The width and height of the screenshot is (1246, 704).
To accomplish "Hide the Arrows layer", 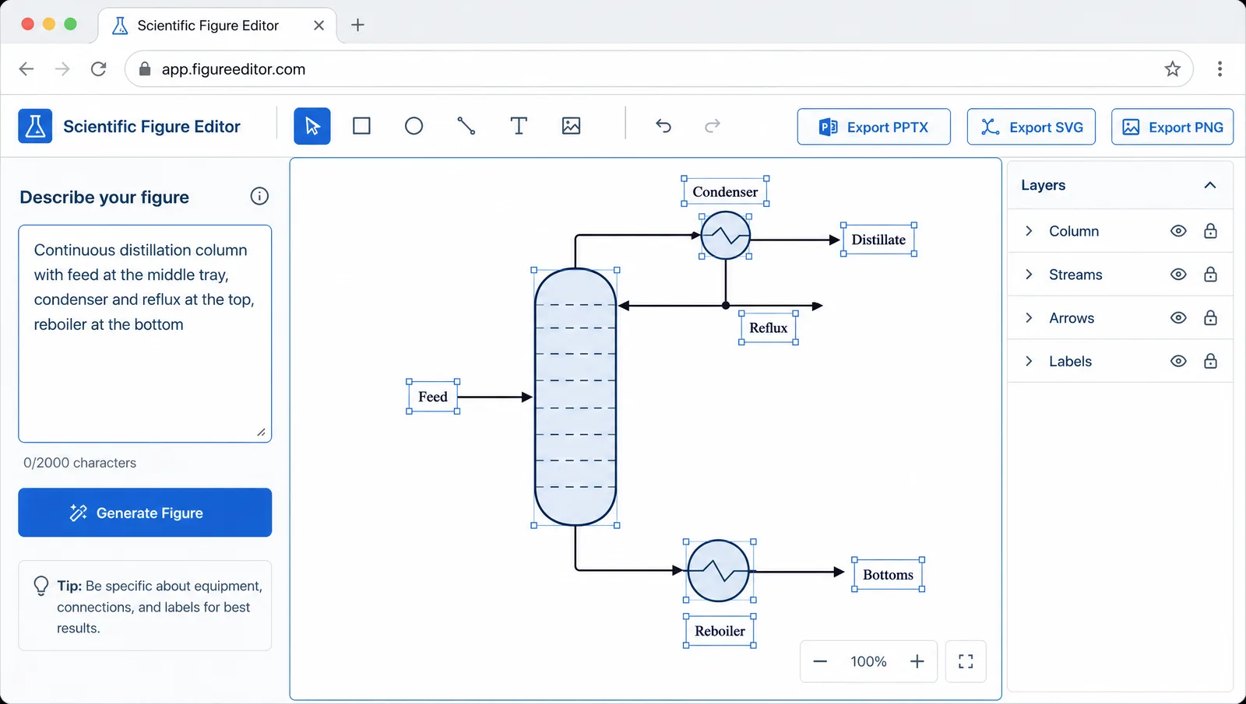I will [x=1178, y=318].
